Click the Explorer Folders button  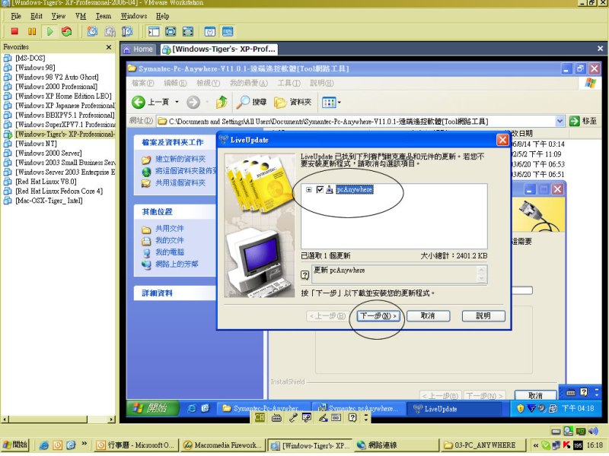point(293,103)
